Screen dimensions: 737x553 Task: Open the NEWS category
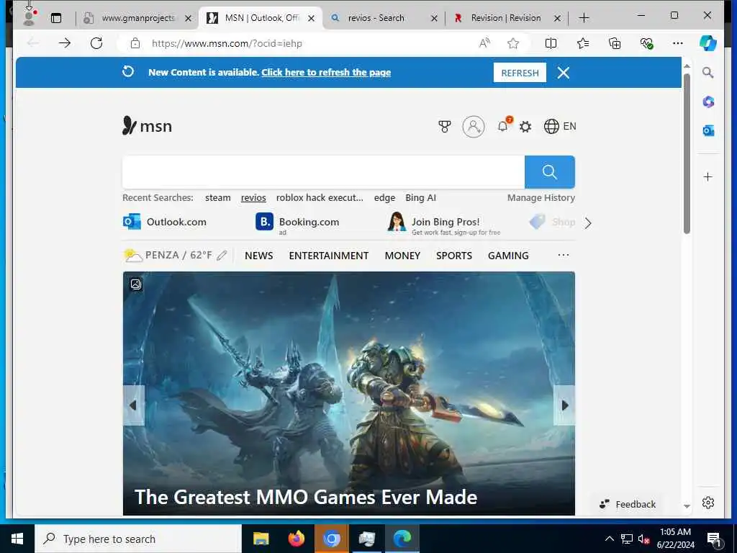pyautogui.click(x=258, y=256)
